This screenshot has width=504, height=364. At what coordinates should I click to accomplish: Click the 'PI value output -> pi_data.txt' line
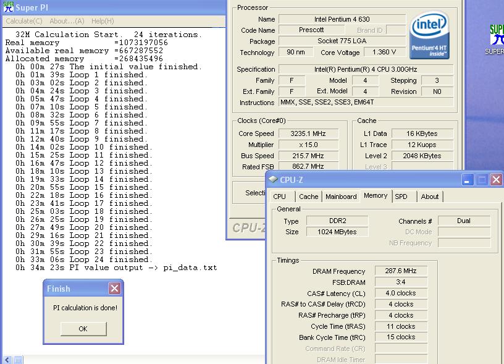tap(116, 268)
